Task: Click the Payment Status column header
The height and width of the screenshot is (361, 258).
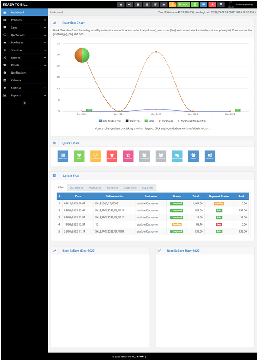Action: tap(219, 196)
